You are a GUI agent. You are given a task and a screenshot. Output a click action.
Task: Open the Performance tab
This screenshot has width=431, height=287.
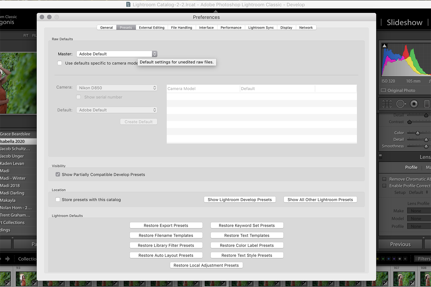tap(231, 27)
